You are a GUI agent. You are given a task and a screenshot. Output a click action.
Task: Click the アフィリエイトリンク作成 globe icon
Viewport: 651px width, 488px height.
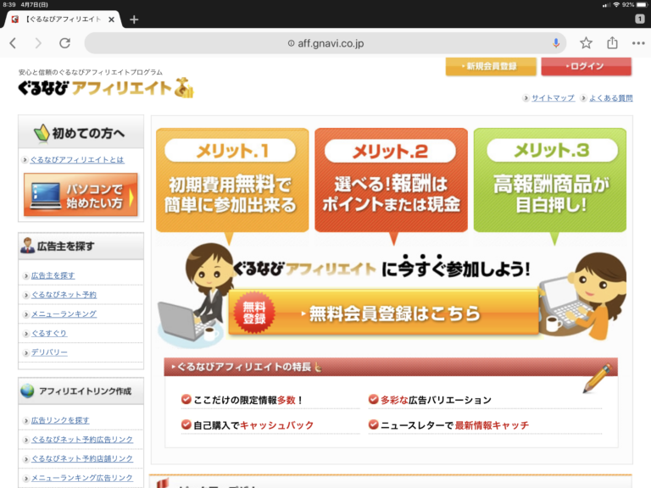pos(27,391)
